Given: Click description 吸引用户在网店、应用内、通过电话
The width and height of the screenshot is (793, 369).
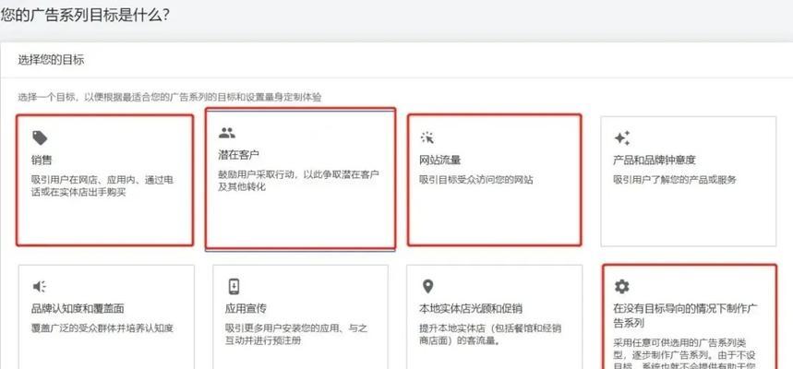Looking at the screenshot, I should point(102,186).
